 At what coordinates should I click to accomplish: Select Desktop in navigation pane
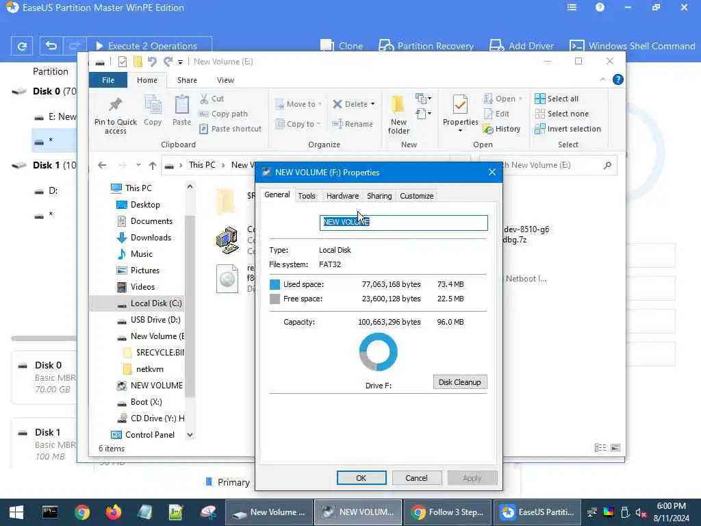[x=145, y=204]
